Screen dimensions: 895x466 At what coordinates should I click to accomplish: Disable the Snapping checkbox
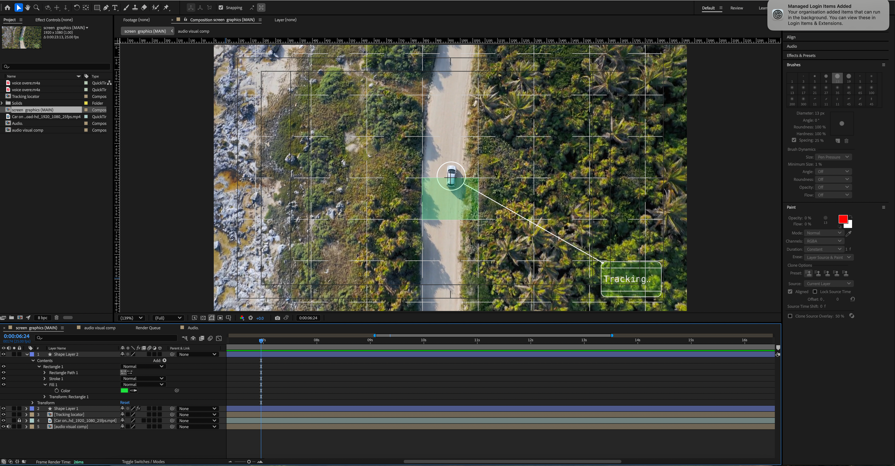point(221,8)
